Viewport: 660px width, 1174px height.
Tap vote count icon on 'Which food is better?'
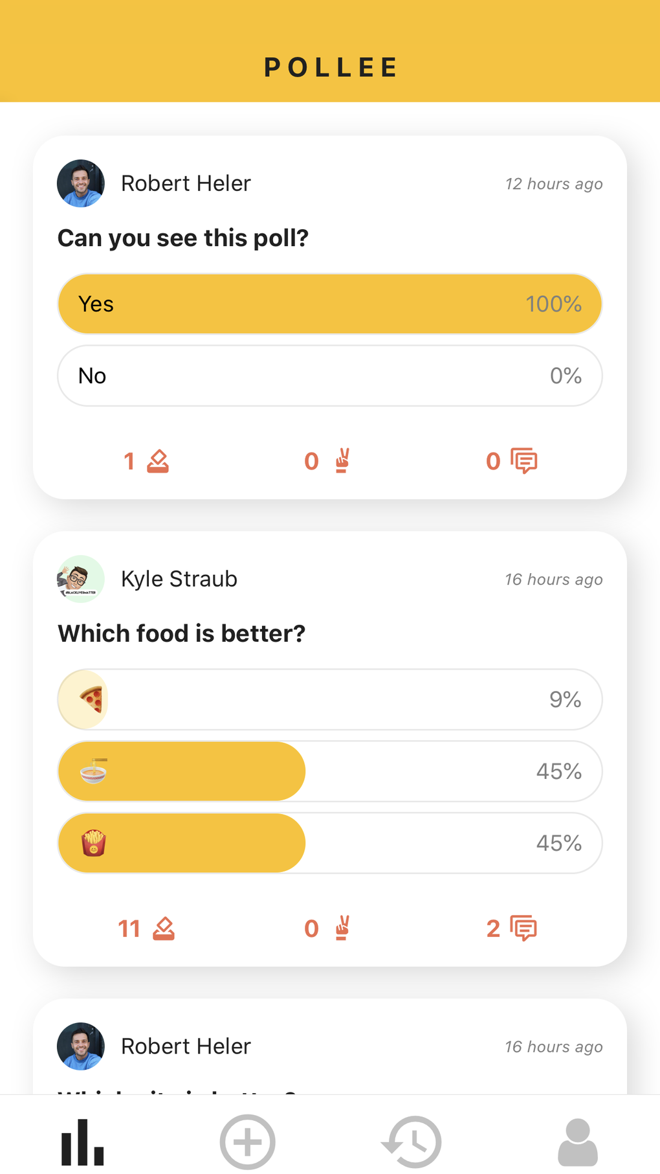point(163,929)
